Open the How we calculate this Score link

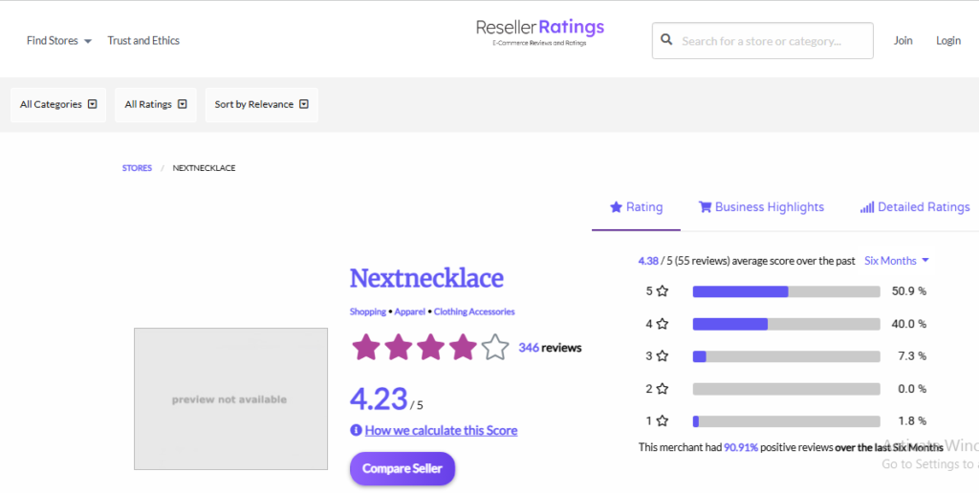coord(441,430)
